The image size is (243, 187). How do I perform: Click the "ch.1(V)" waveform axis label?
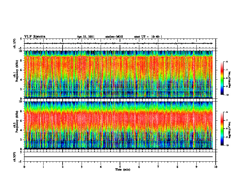click(15, 43)
